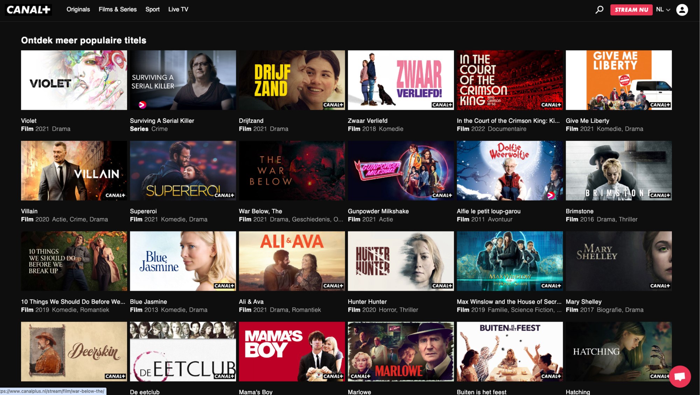This screenshot has width=700, height=395.
Task: Click the De eetclub title link
Action: tap(145, 392)
